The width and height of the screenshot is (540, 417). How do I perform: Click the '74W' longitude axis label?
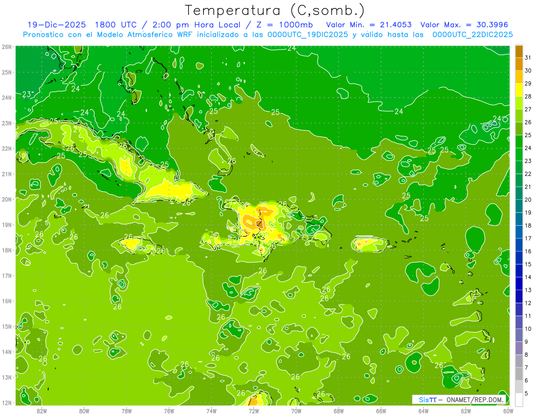pyautogui.click(x=211, y=410)
